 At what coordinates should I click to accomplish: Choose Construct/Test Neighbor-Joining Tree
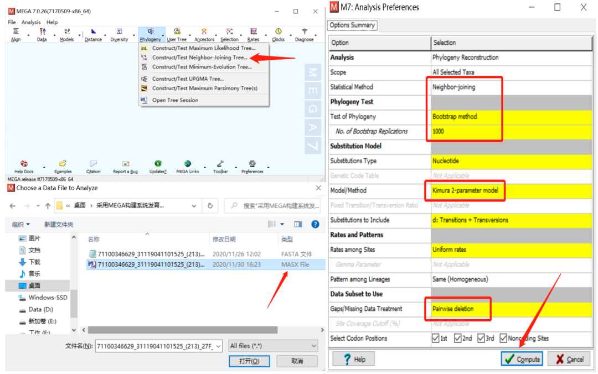pyautogui.click(x=199, y=57)
